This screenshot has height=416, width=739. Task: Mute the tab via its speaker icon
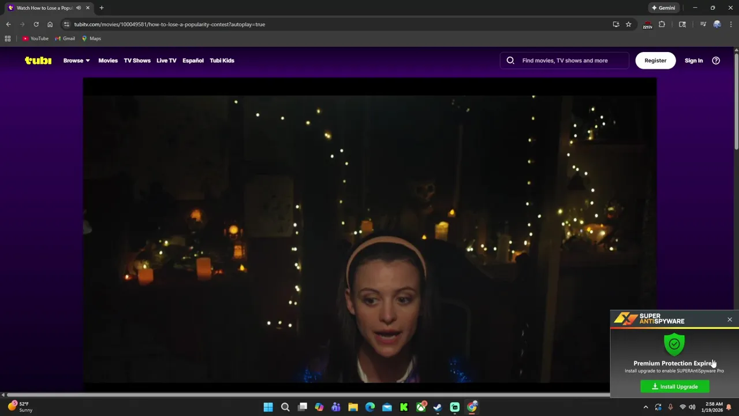pos(79,8)
